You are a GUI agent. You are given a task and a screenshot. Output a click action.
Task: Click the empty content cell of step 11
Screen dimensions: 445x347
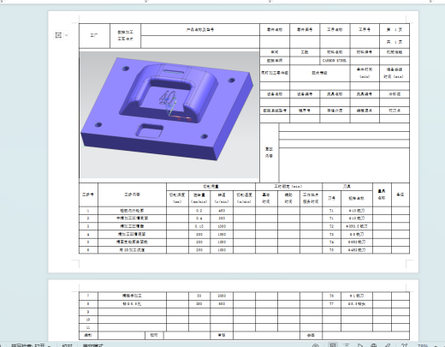click(132, 327)
